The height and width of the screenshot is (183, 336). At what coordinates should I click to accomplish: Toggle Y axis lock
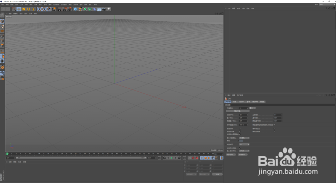(44, 9)
